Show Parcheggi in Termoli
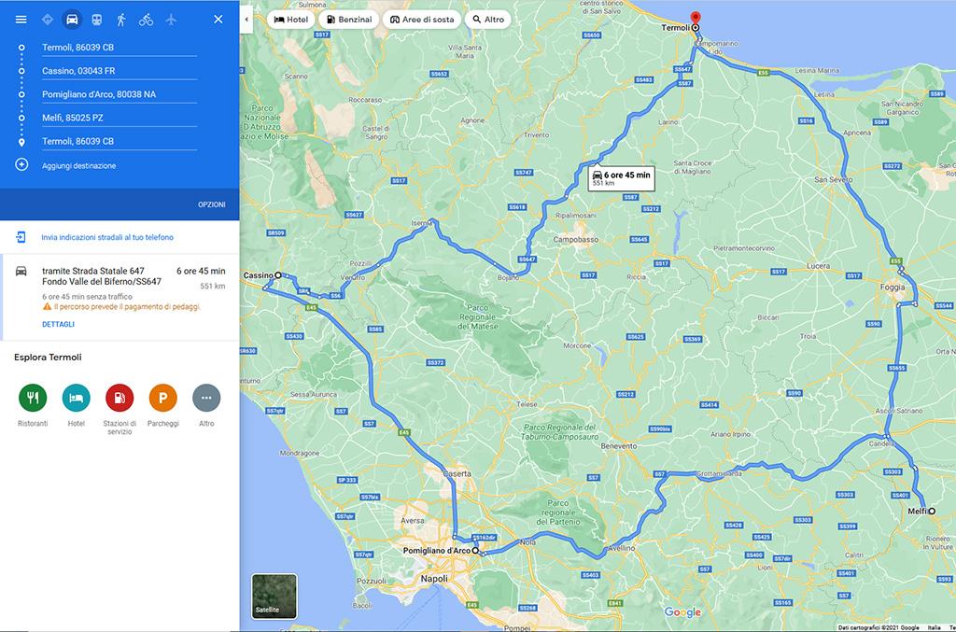Viewport: 956px width, 632px height. [x=162, y=398]
